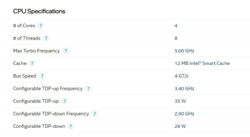Click the question mark next to Max Turbo Frequency
The height and width of the screenshot is (137, 250).
tap(66, 51)
